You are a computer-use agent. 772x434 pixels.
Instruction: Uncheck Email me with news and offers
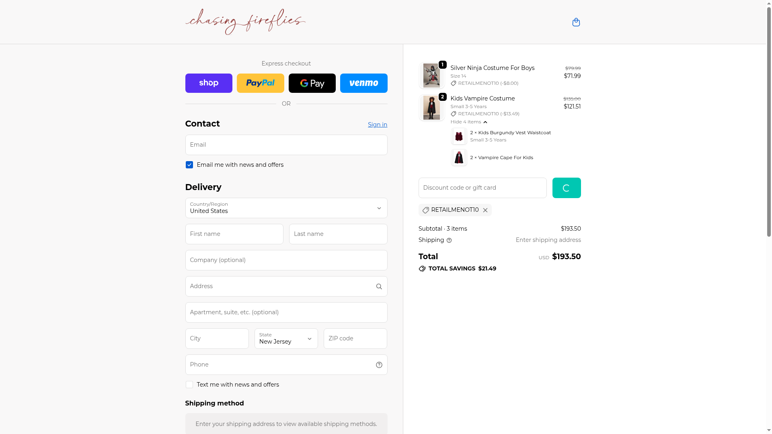189,165
